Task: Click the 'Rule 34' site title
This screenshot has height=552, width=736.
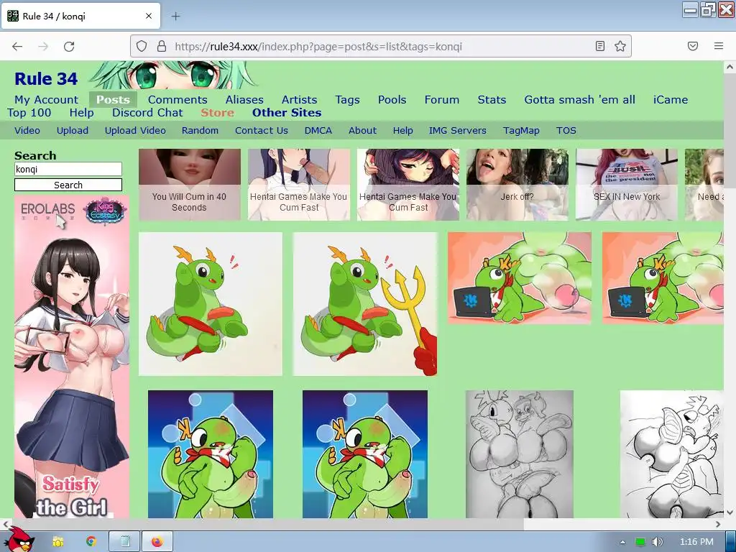Action: [46, 79]
